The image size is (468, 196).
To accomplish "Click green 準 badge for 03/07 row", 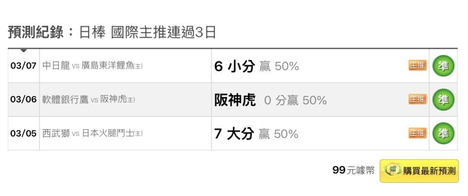I will (443, 66).
